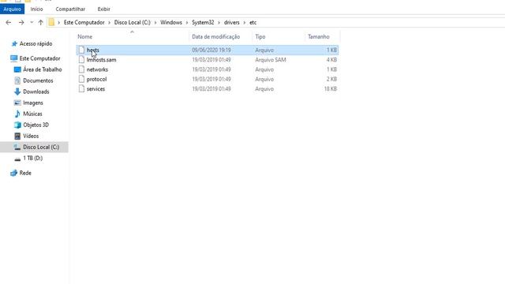Expand the chevron after Windows in breadcrumb

pos(187,22)
